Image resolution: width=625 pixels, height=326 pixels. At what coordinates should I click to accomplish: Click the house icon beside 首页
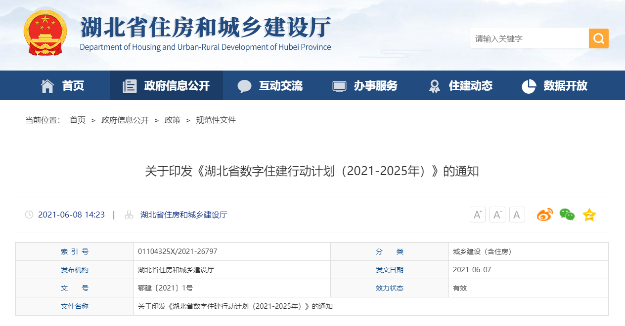(x=47, y=86)
